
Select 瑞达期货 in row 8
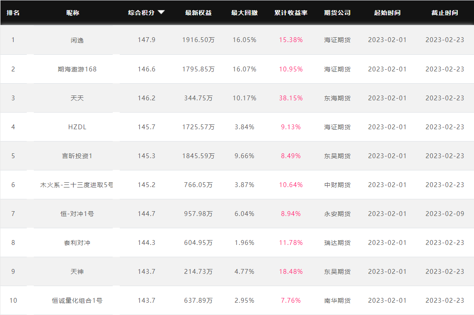[337, 243]
